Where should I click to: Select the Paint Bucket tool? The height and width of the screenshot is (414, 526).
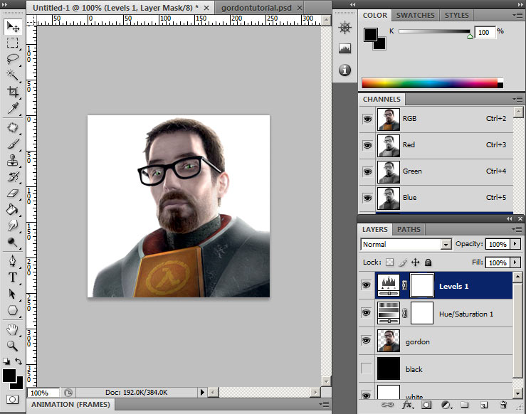tap(13, 210)
